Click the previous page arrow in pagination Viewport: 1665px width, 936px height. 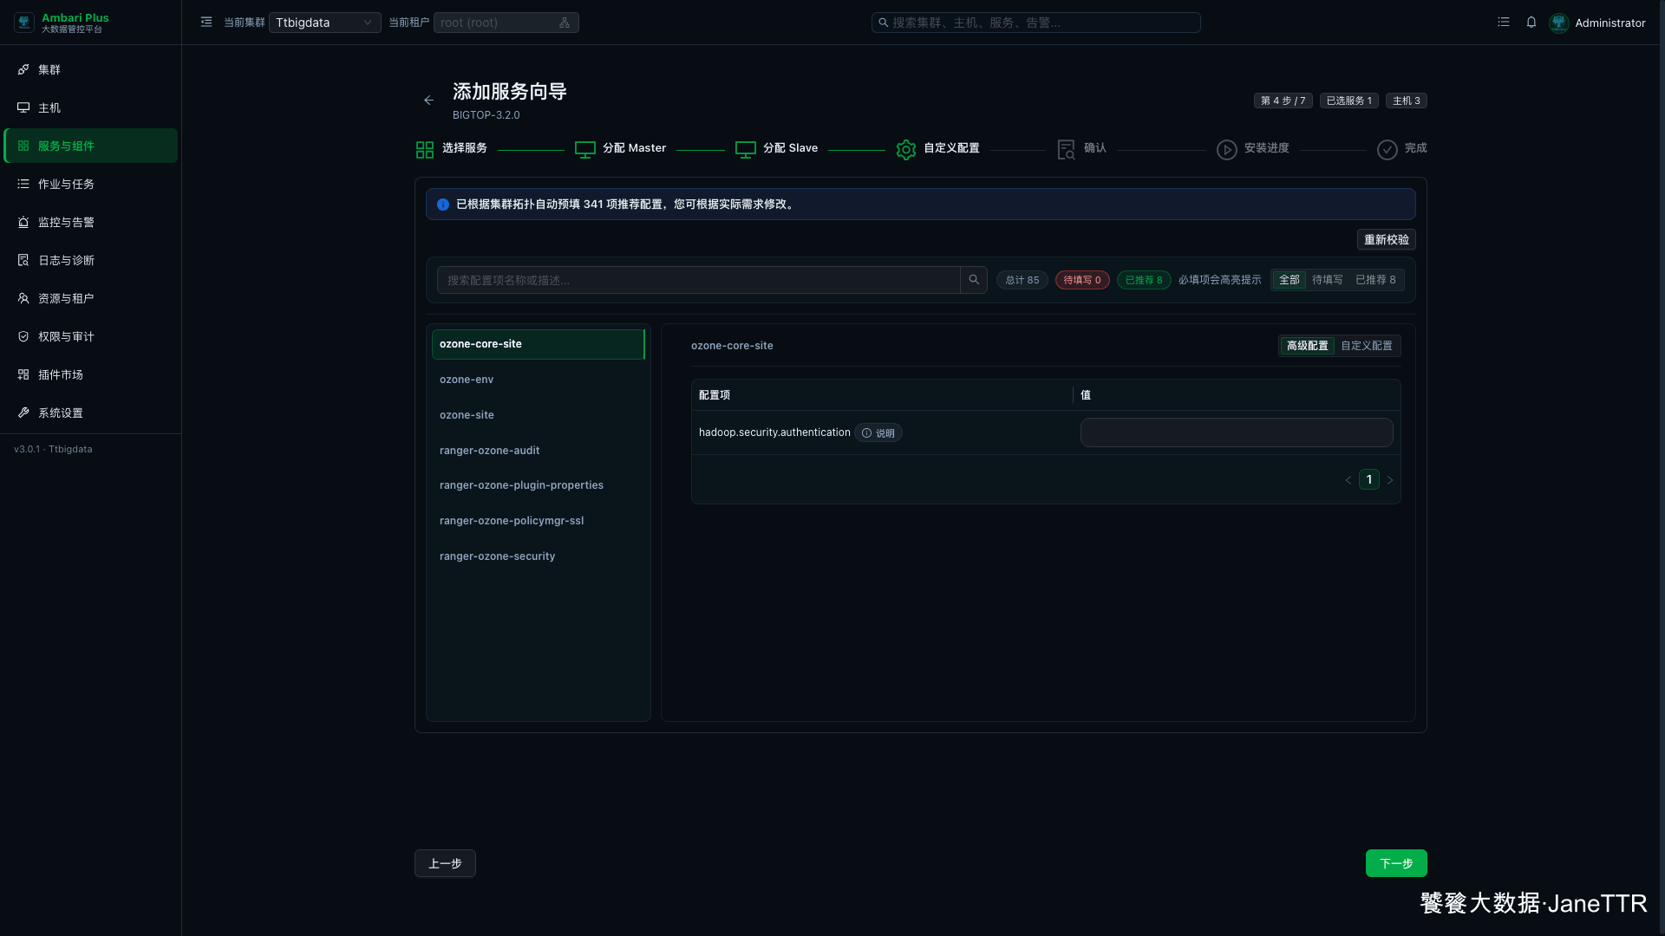[x=1348, y=480]
